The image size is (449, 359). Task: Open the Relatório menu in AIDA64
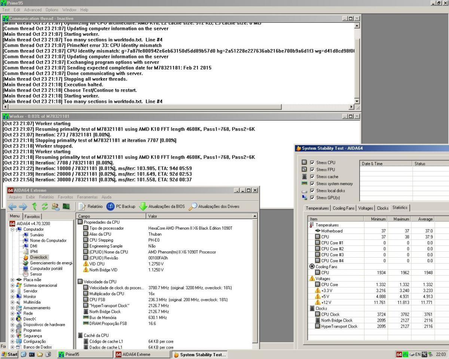(x=46, y=197)
